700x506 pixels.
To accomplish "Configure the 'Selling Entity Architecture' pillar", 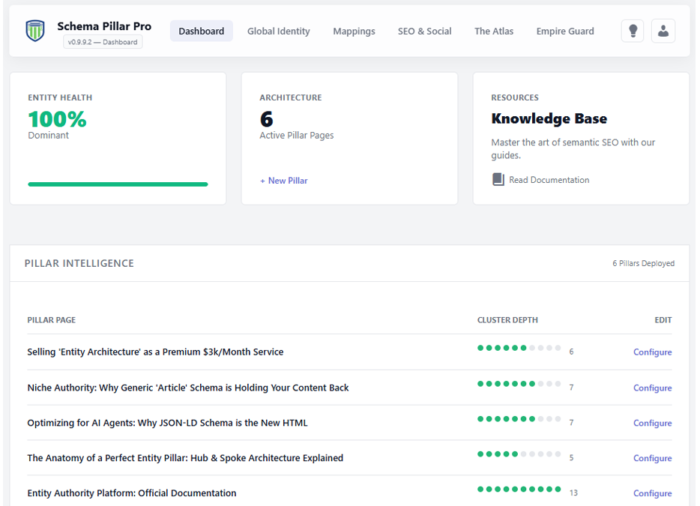I will (x=652, y=352).
